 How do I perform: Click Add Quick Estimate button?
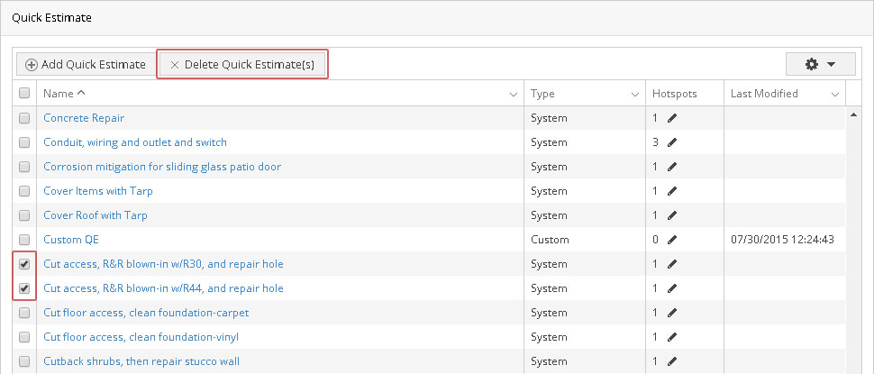pos(86,65)
